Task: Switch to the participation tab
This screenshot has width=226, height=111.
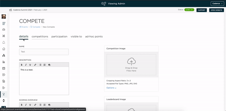Action: [59, 37]
